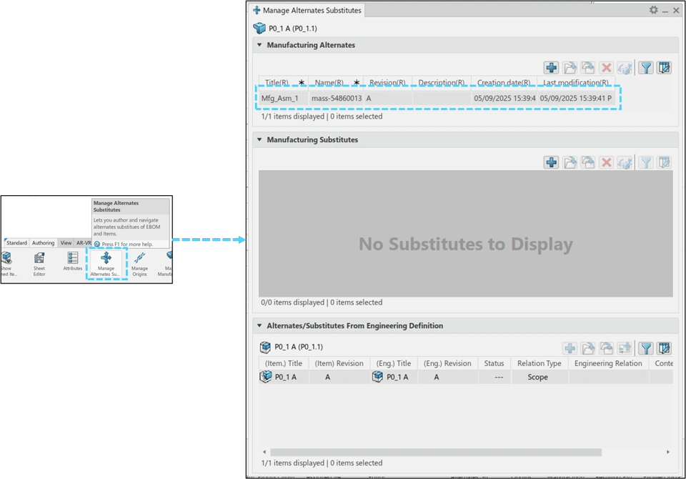
Task: Switch to the View ribbon tab
Action: pos(66,242)
